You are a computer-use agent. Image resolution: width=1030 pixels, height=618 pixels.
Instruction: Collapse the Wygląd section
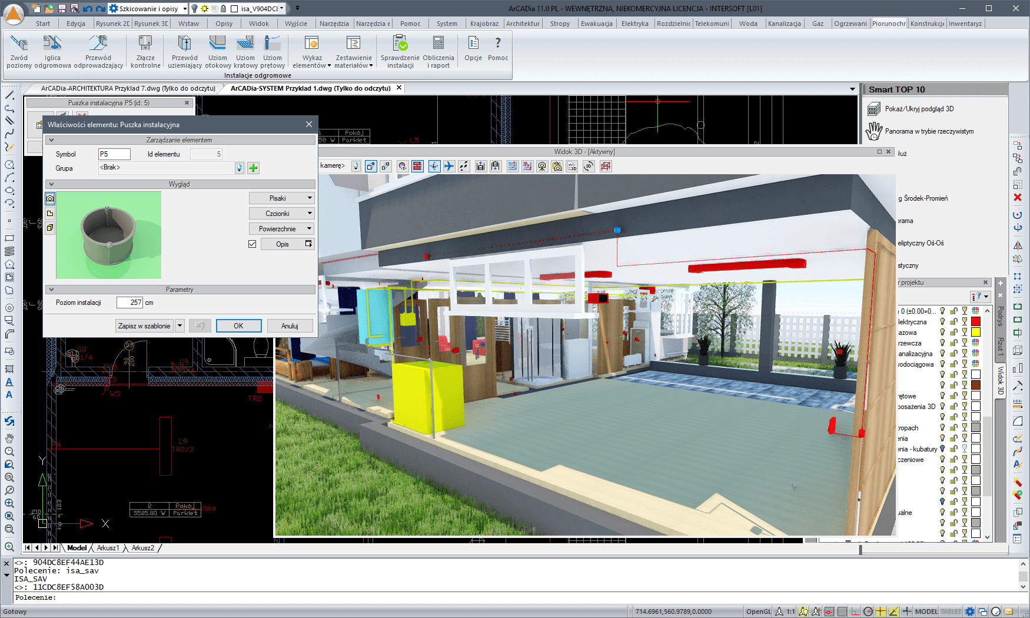[x=51, y=184]
